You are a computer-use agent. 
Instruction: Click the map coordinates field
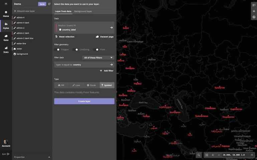tap(234, 155)
